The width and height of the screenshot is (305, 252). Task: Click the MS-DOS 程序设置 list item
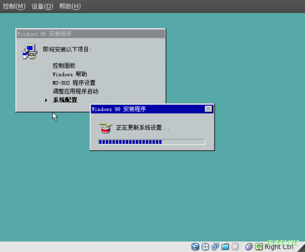point(74,83)
